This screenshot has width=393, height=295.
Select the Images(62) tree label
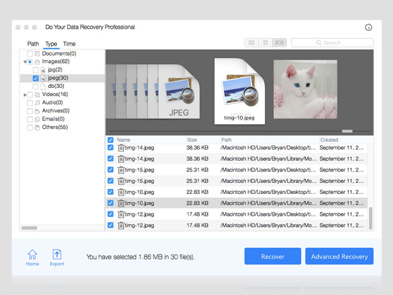(56, 61)
